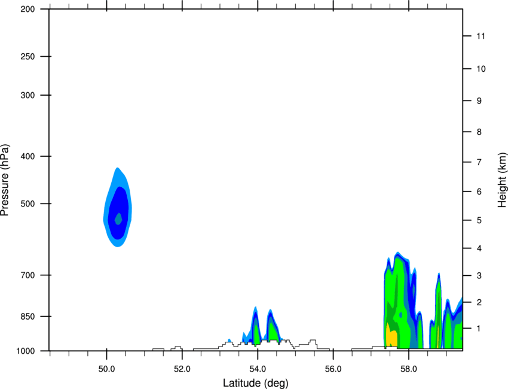
Task: Click the teal core of the 500 hPa blob
Action: click(x=118, y=218)
